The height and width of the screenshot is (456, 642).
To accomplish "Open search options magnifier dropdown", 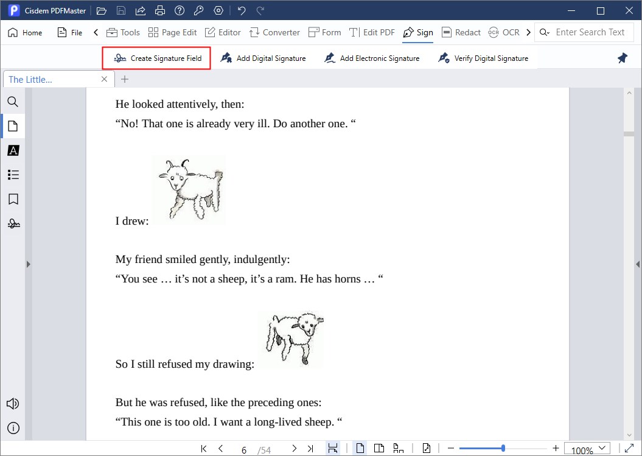I will (x=545, y=32).
